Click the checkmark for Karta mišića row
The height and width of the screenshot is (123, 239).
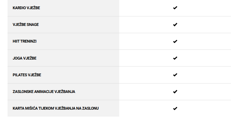[x=175, y=109]
